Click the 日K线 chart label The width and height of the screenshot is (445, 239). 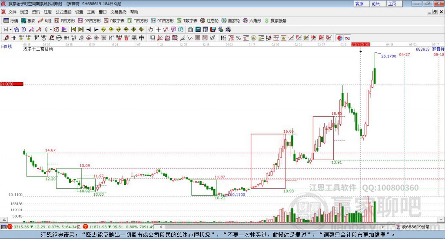pyautogui.click(x=6, y=46)
